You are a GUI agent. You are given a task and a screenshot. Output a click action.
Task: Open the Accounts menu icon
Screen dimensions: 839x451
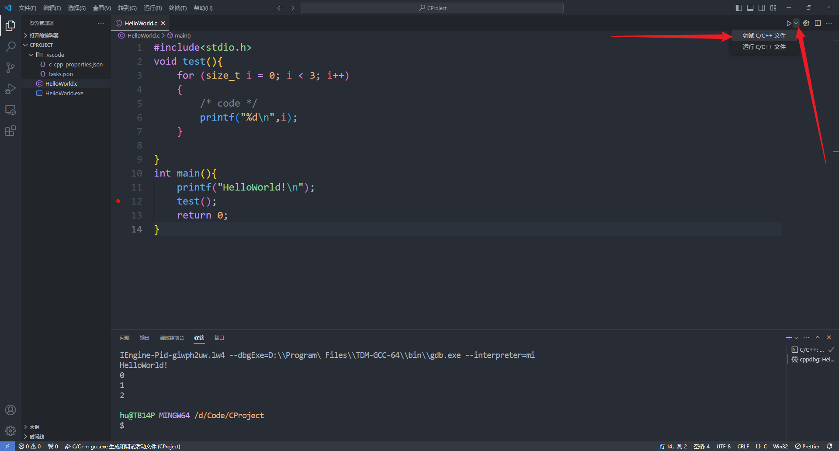(x=10, y=410)
